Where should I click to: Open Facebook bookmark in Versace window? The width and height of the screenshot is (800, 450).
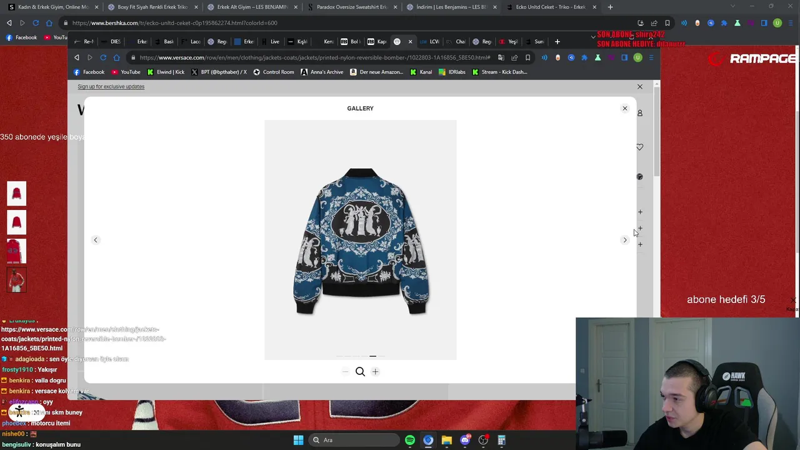(89, 72)
